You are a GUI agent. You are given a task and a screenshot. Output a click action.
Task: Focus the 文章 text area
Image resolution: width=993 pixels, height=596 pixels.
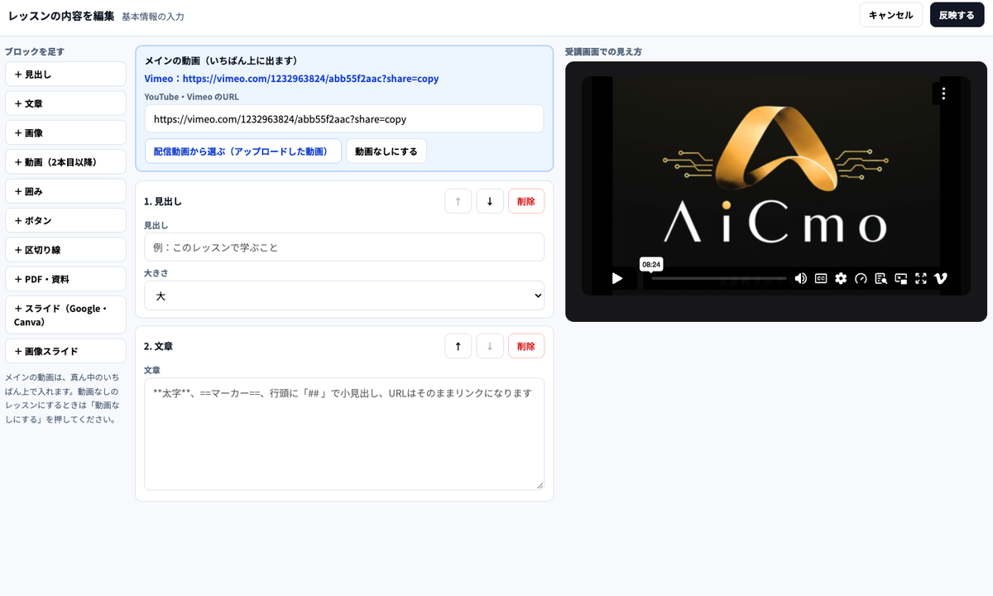pos(344,434)
